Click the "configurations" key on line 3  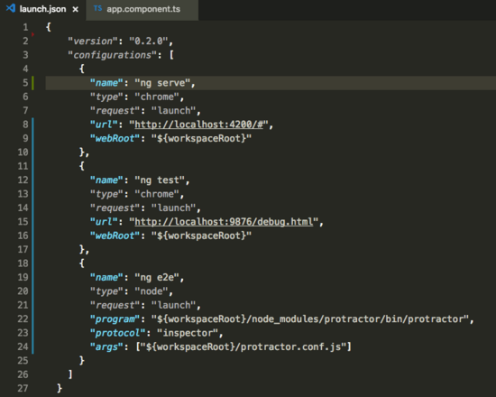113,55
